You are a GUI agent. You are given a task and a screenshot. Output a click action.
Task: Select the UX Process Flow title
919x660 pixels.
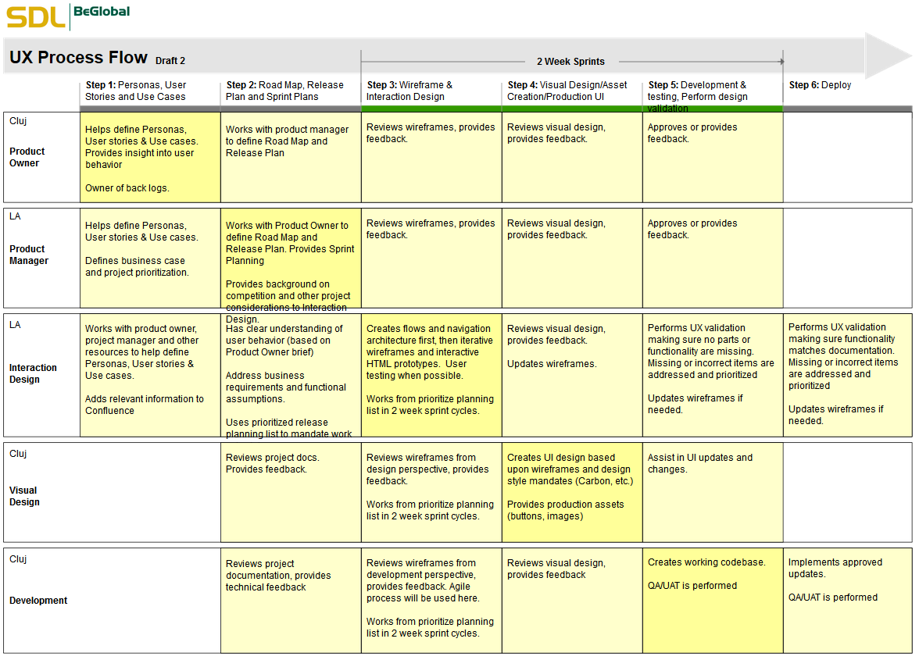[78, 58]
